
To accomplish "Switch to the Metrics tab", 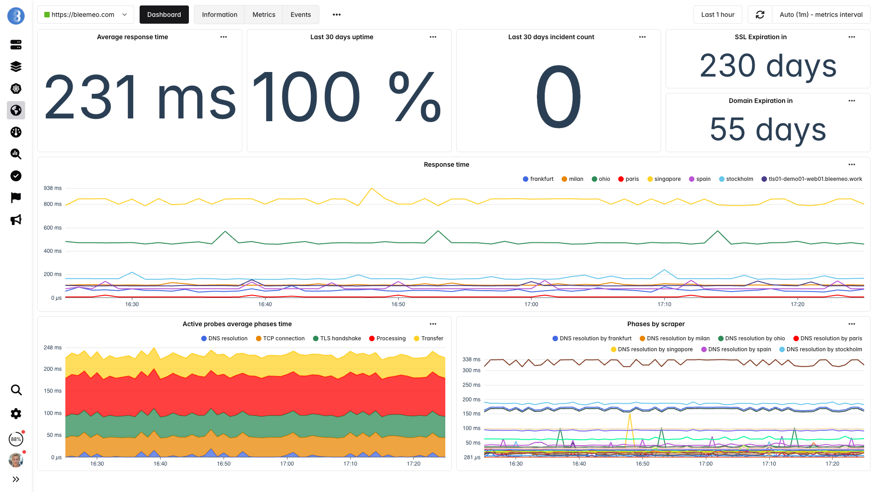I will pos(263,14).
